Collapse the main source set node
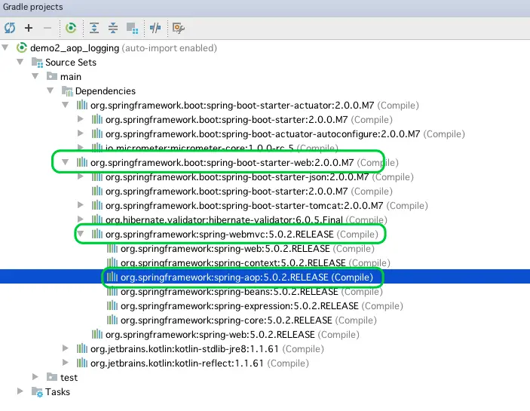Screen dimensions: 530x411 [35, 76]
